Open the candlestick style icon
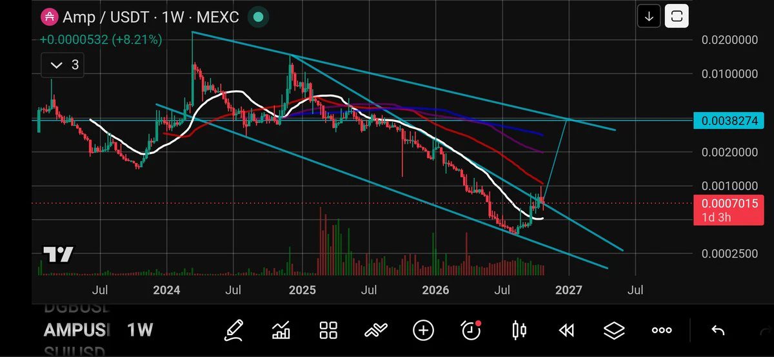Viewport: 774px width, 357px height. pyautogui.click(x=519, y=331)
